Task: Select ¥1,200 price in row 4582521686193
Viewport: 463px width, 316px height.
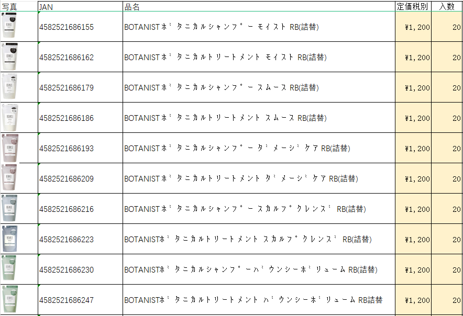Action: tap(413, 148)
